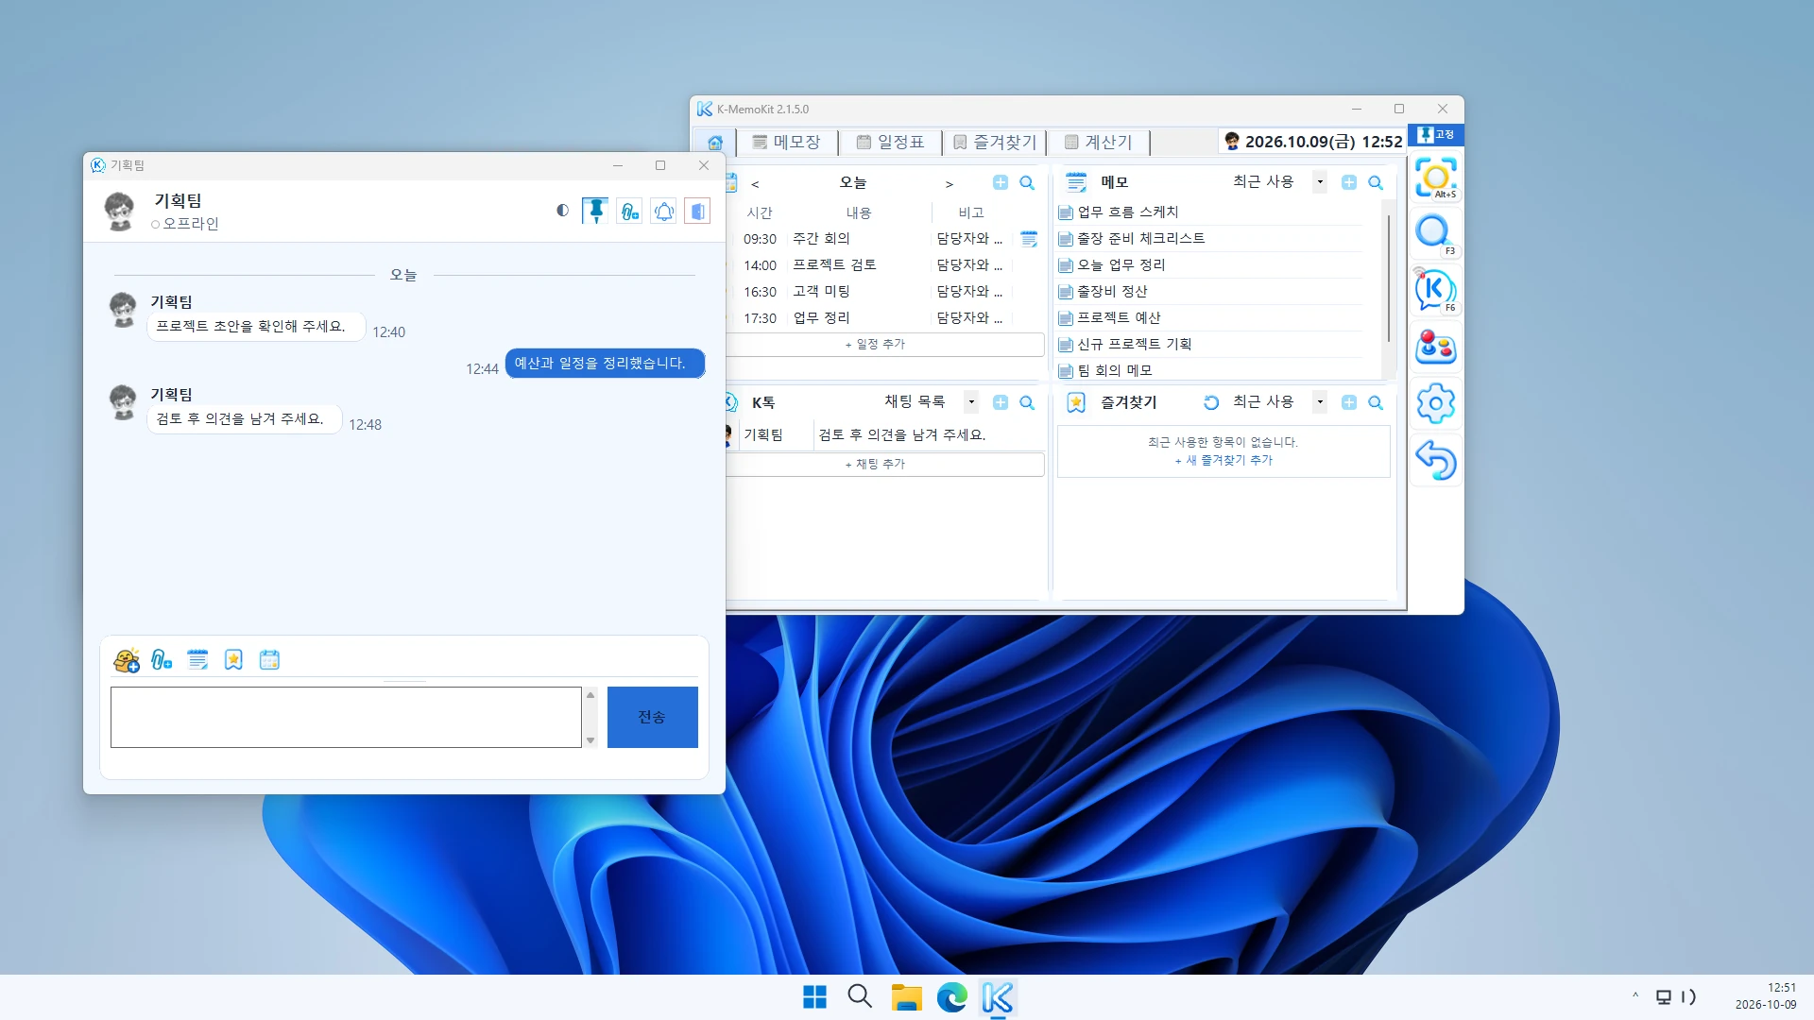Click the calendar icon above the message box
The height and width of the screenshot is (1020, 1814).
269,660
